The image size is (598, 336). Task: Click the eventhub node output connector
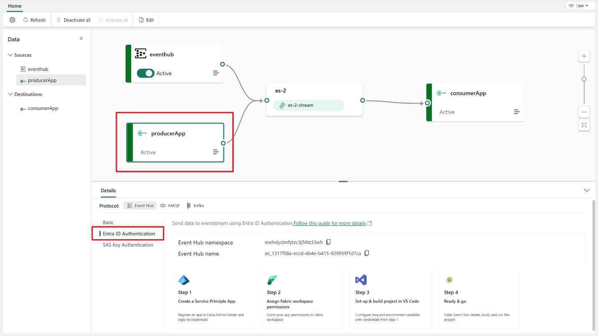223,64
